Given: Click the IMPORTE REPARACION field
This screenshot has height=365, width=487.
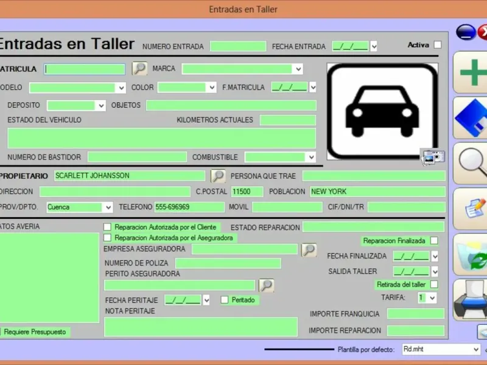Looking at the screenshot, I should point(416,330).
